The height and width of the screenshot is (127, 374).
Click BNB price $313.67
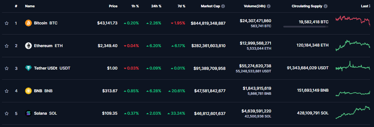point(110,91)
